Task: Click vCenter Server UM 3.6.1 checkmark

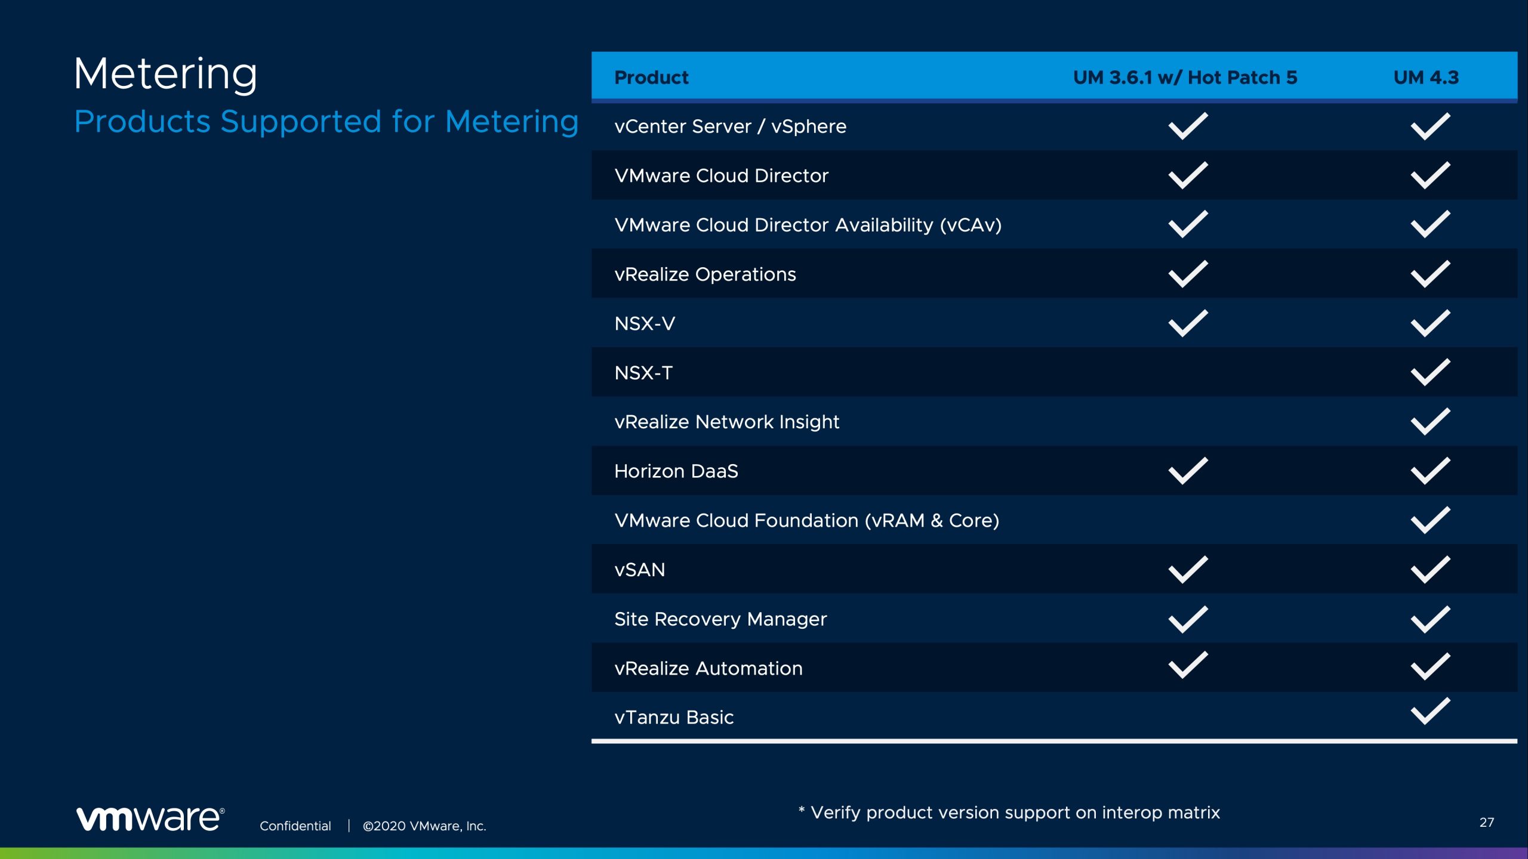Action: (1188, 126)
